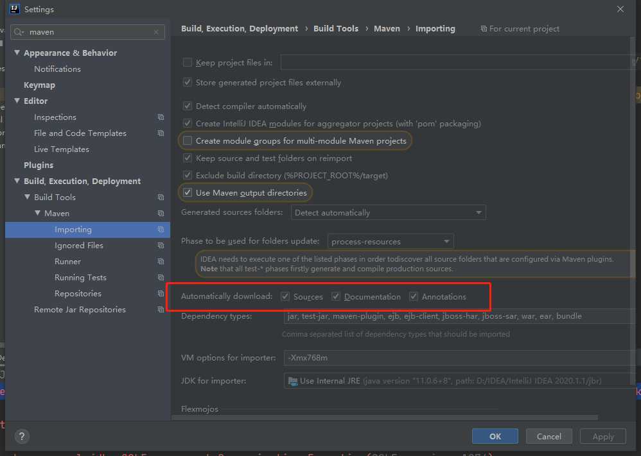
Task: Collapse the Editor tree arrow
Action: pyautogui.click(x=17, y=101)
